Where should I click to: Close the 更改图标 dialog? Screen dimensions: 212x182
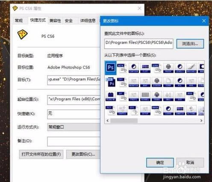click(204, 21)
